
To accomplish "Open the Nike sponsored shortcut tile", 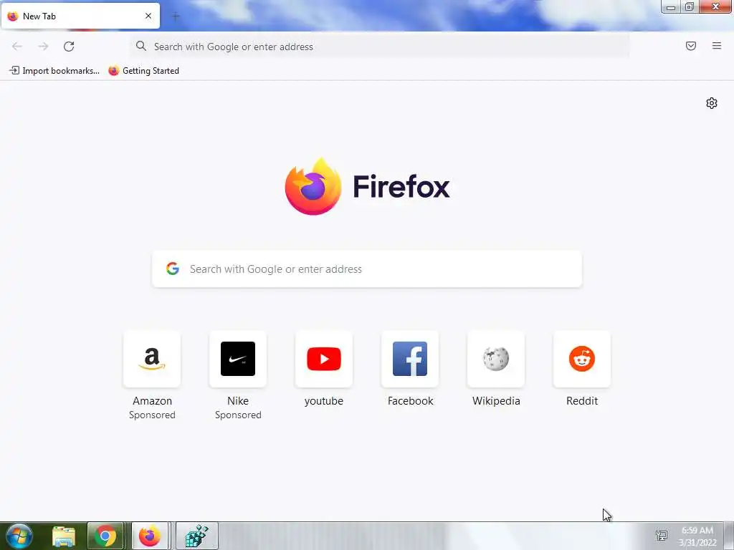I will [238, 359].
